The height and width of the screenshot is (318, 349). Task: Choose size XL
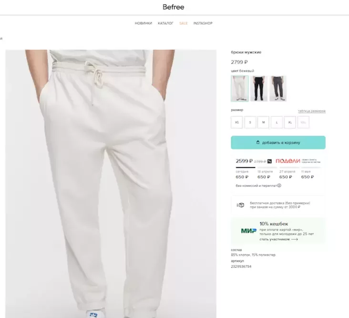pyautogui.click(x=290, y=123)
